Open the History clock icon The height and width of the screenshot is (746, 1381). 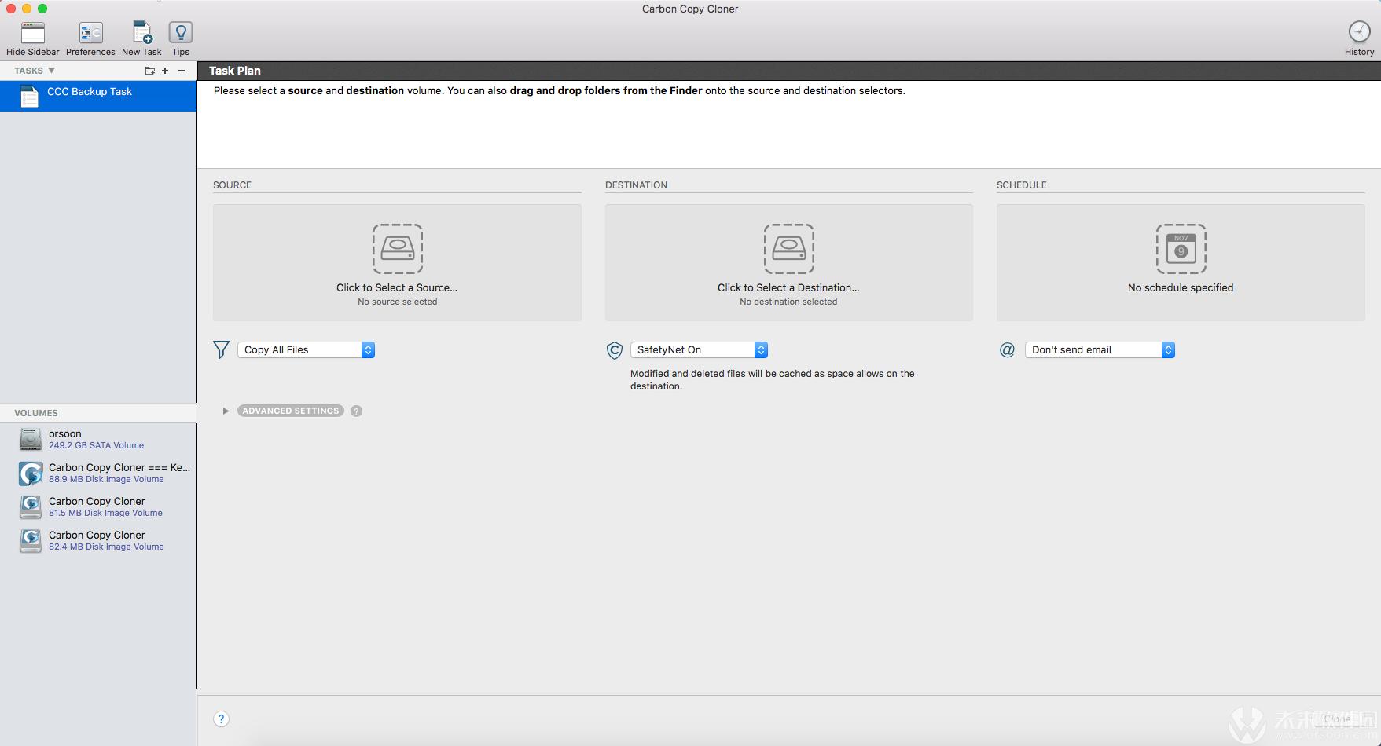point(1359,32)
